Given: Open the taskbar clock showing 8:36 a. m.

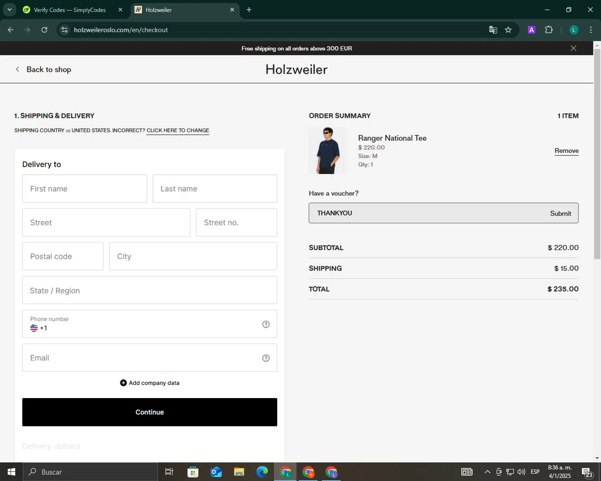Looking at the screenshot, I should 559,472.
